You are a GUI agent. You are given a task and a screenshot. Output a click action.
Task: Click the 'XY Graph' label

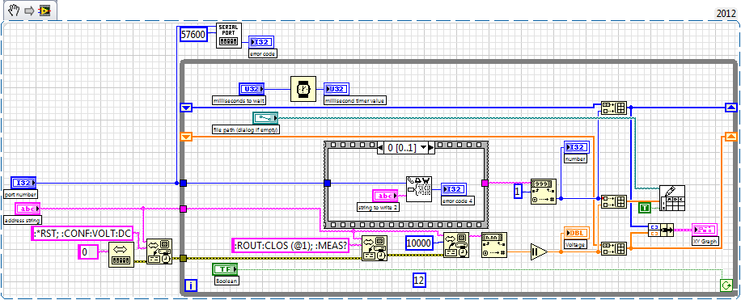point(706,241)
